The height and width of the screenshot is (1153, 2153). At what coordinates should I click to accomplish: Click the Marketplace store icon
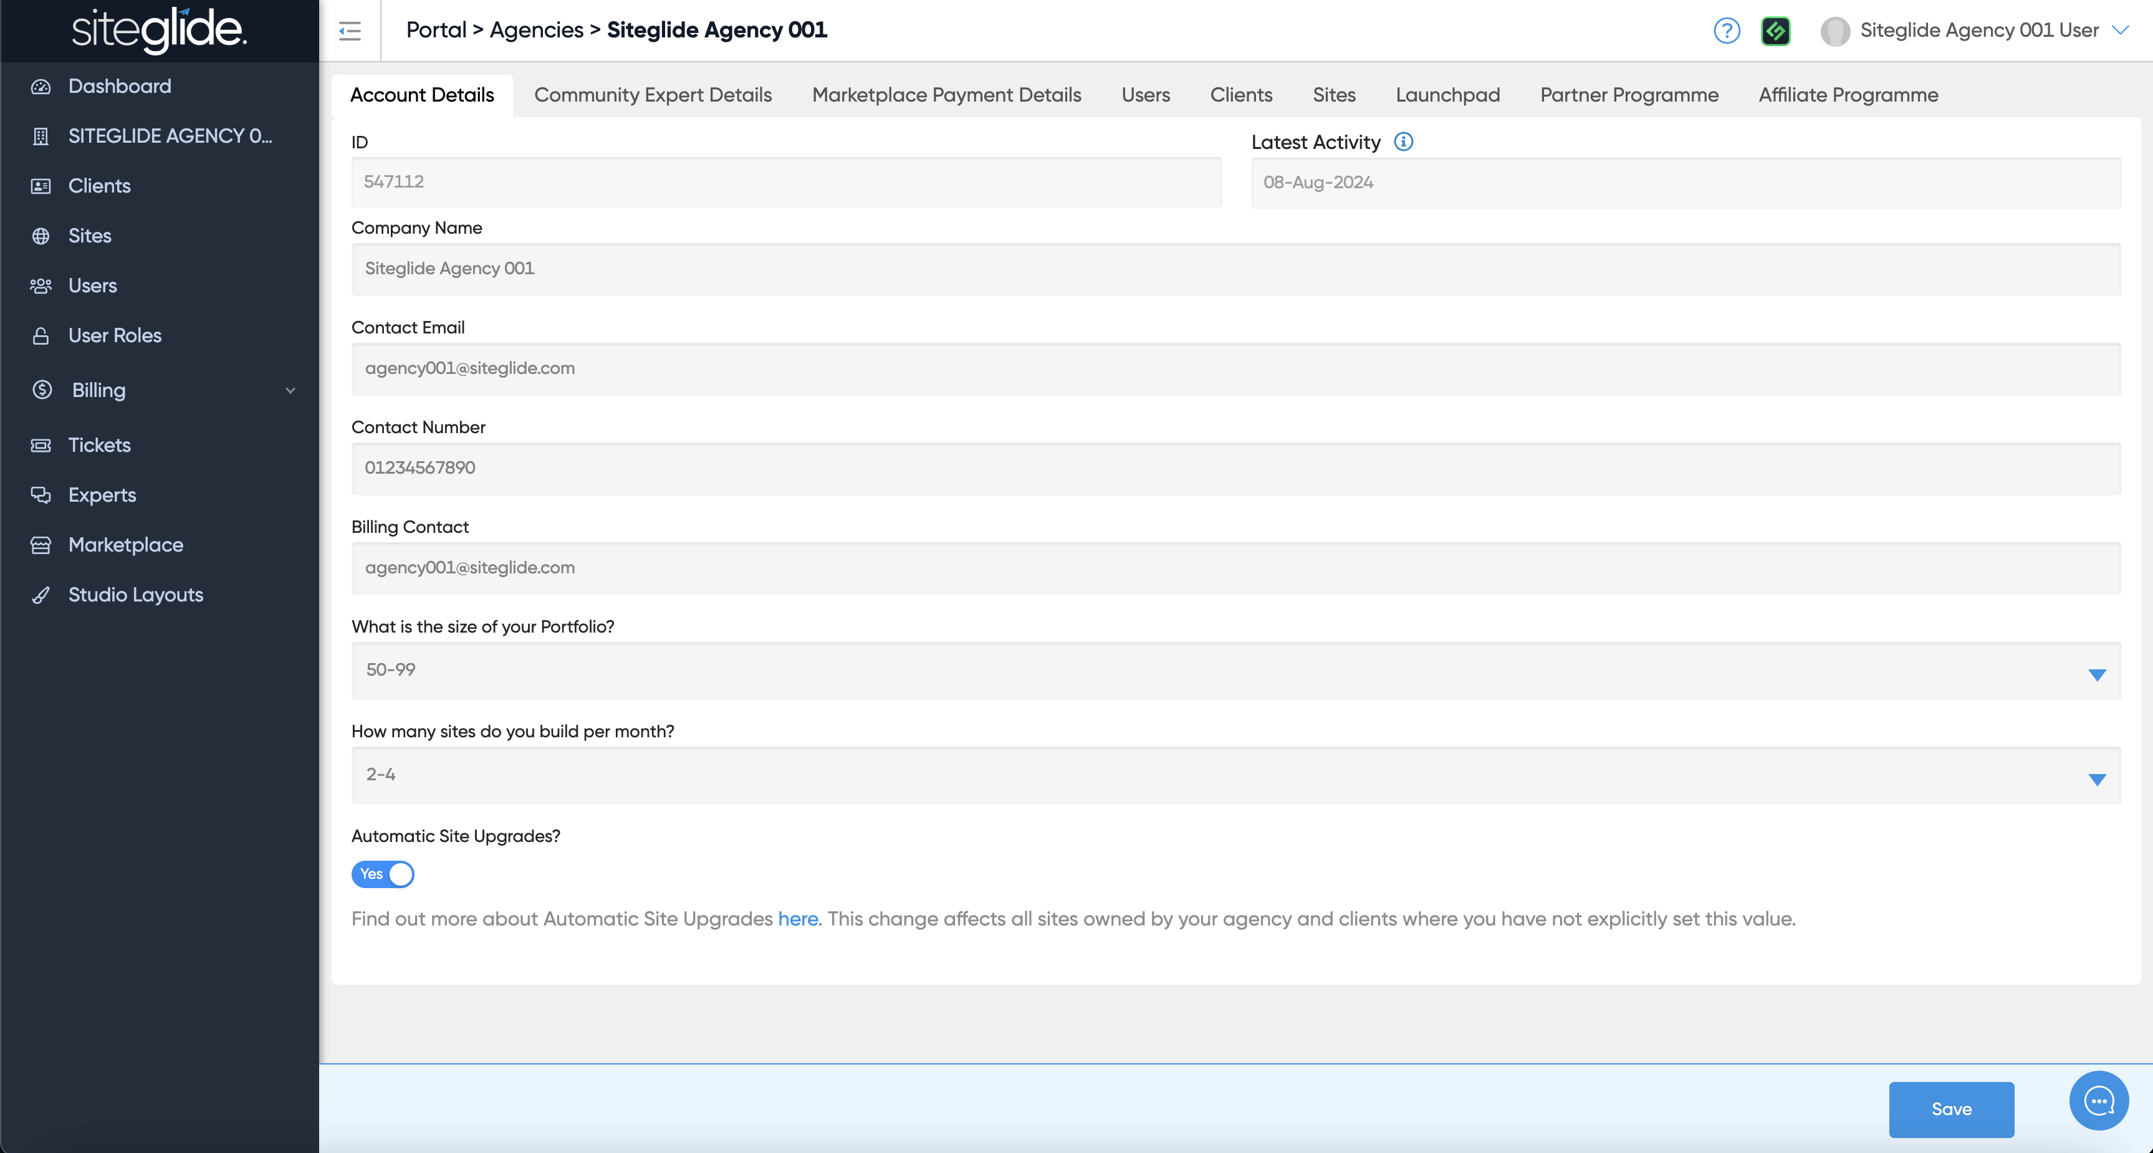pyautogui.click(x=40, y=545)
